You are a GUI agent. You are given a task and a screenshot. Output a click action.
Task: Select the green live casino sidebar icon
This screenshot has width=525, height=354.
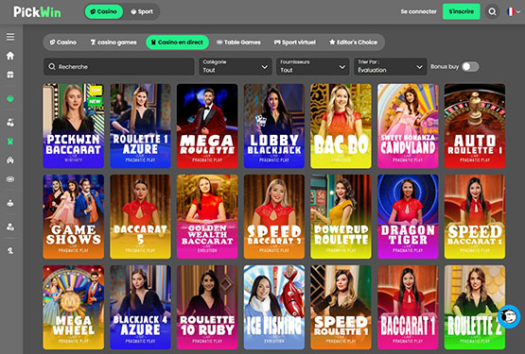[10, 142]
